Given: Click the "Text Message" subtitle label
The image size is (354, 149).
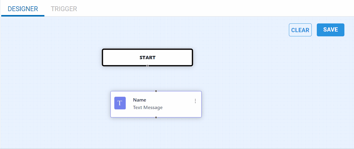Looking at the screenshot, I should [148, 108].
